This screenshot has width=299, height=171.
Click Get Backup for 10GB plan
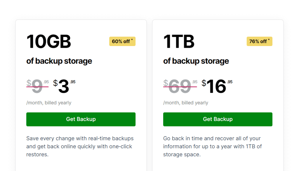point(81,119)
